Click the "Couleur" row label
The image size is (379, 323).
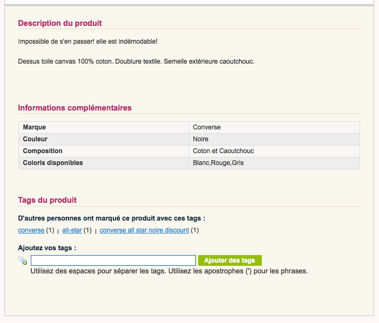tap(35, 139)
